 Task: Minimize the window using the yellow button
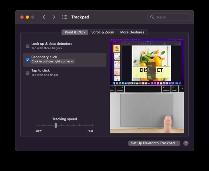(27, 17)
